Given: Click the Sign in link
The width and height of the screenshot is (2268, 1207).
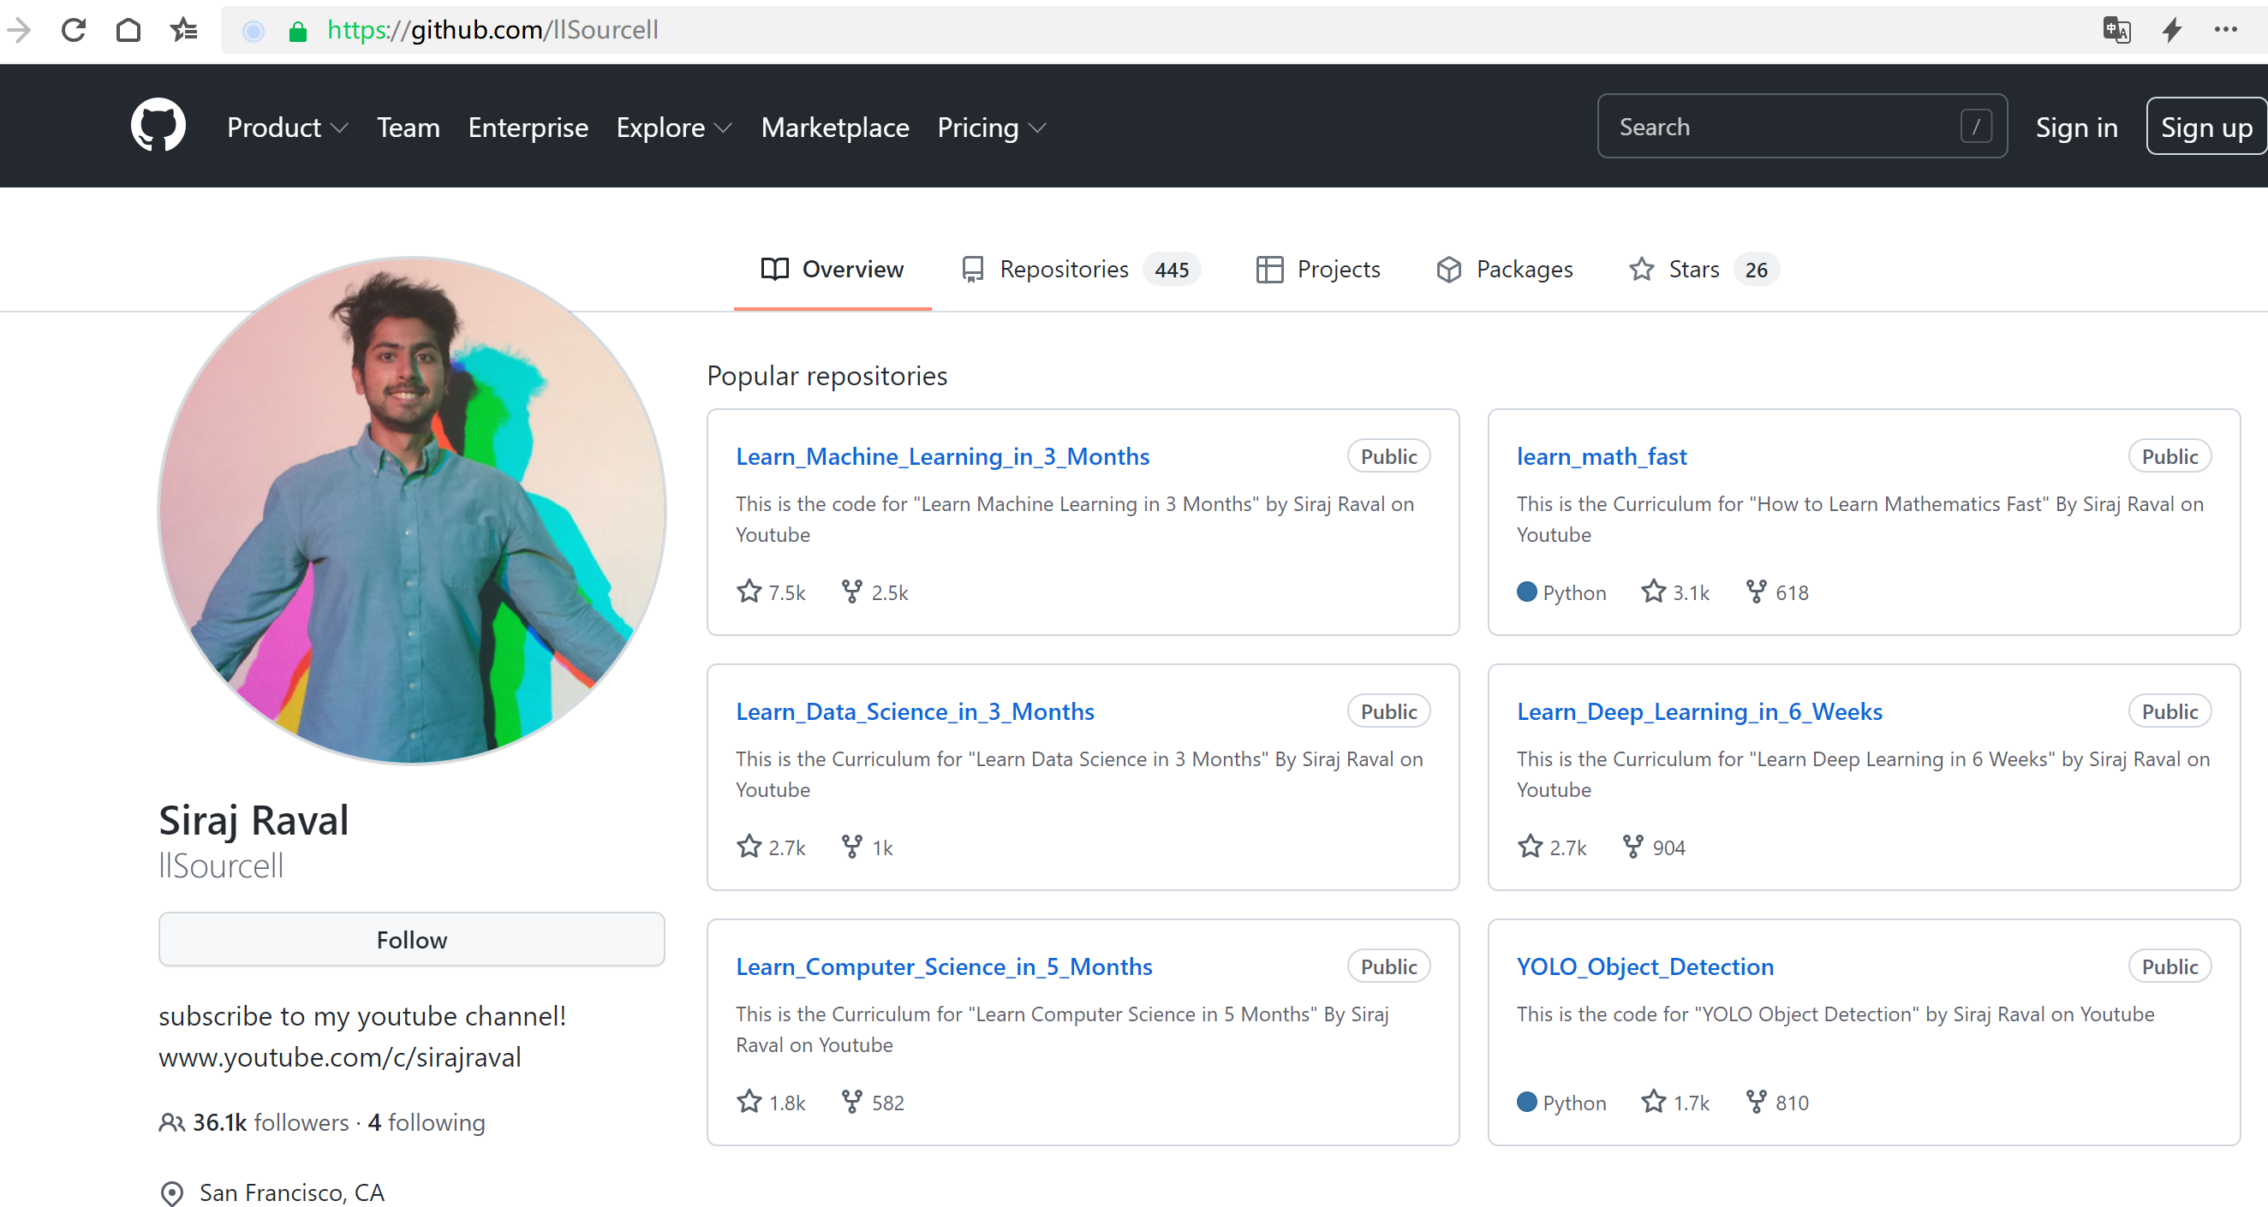Looking at the screenshot, I should coord(2076,128).
